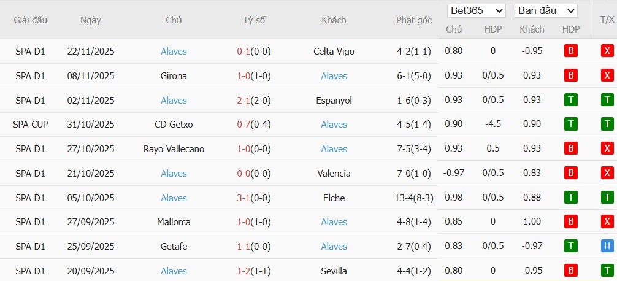The height and width of the screenshot is (281, 617).
Task: Click the Tỷ số column header
Action: [254, 20]
